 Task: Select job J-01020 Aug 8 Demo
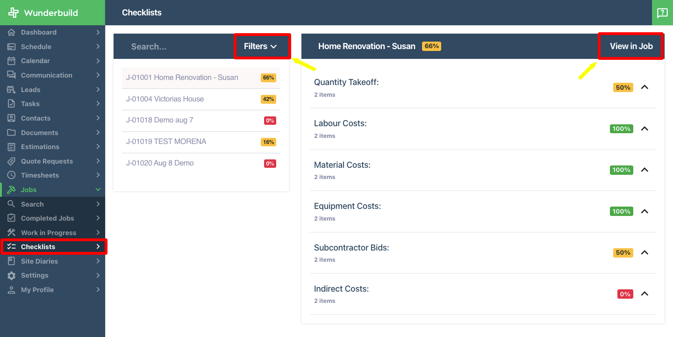click(201, 163)
